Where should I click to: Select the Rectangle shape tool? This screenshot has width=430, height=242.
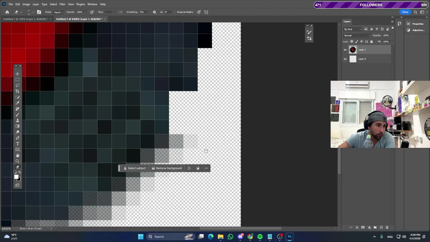17,150
